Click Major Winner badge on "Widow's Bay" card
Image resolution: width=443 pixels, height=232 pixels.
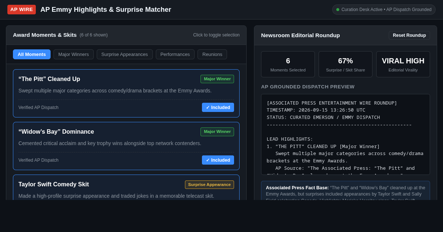click(x=217, y=132)
